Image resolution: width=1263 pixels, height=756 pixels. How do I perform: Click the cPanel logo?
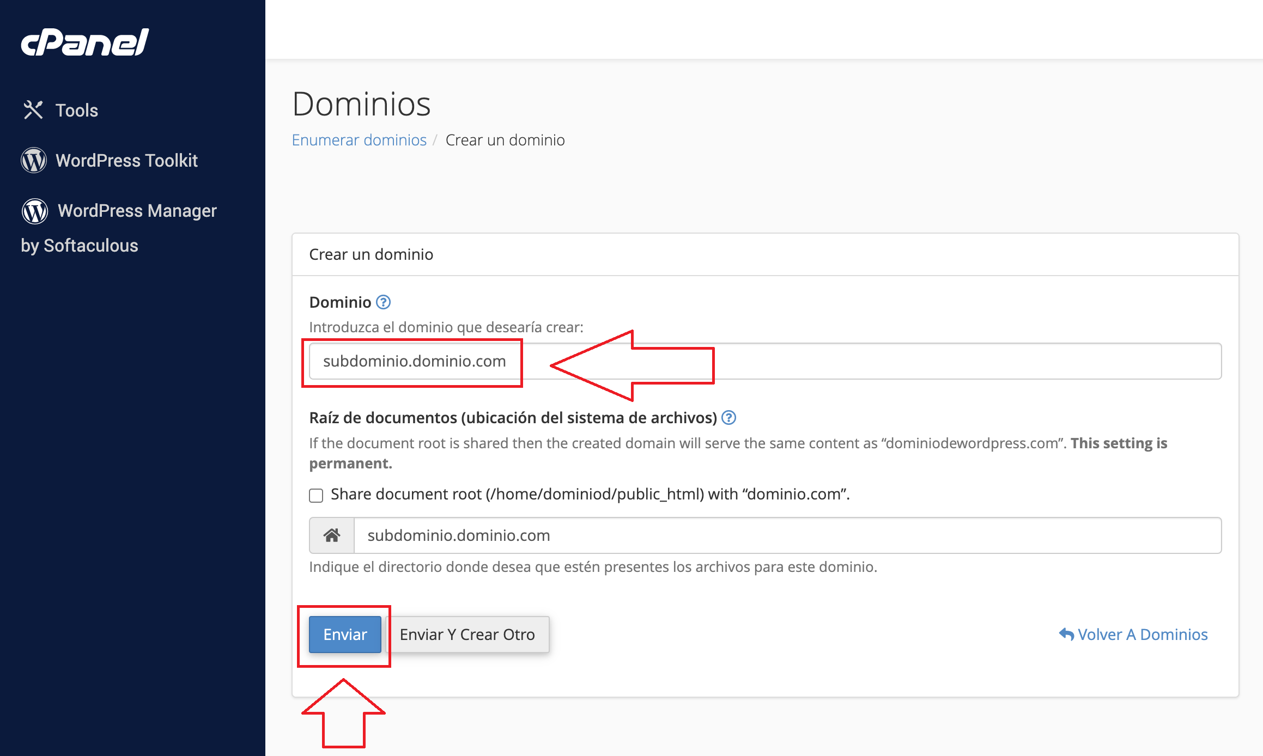click(84, 42)
